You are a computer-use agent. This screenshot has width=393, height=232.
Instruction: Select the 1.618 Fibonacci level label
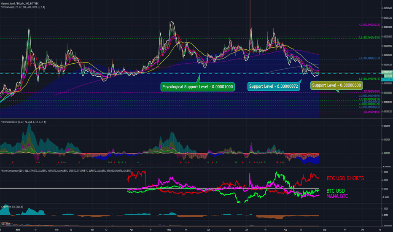369,79
